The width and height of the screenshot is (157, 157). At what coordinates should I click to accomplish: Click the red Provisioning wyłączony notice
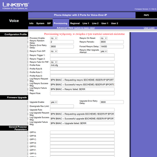[x=84, y=34]
